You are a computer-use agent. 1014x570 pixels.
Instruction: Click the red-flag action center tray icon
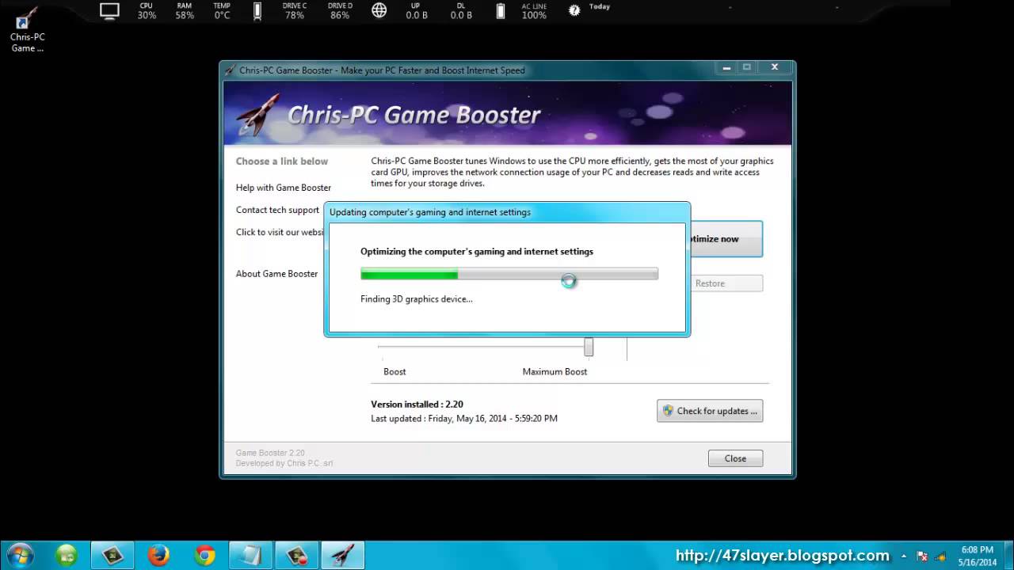click(x=923, y=556)
